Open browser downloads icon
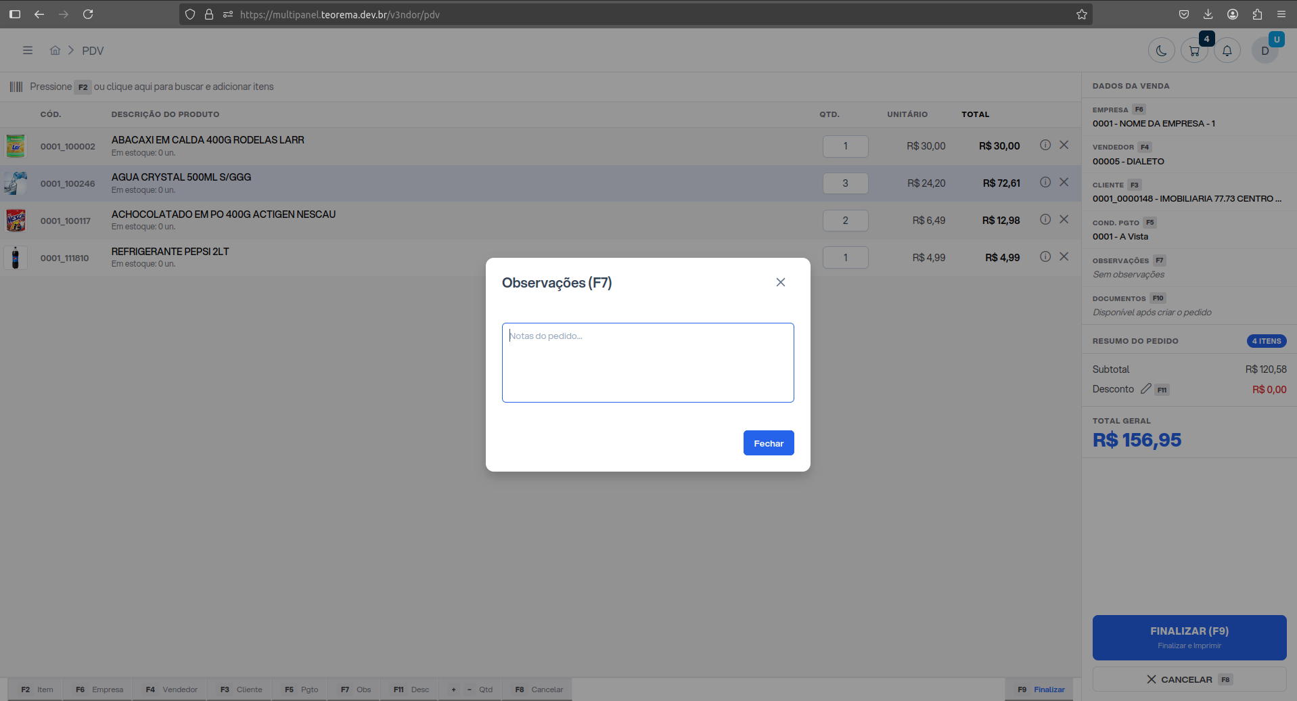This screenshot has height=701, width=1297. (1208, 14)
